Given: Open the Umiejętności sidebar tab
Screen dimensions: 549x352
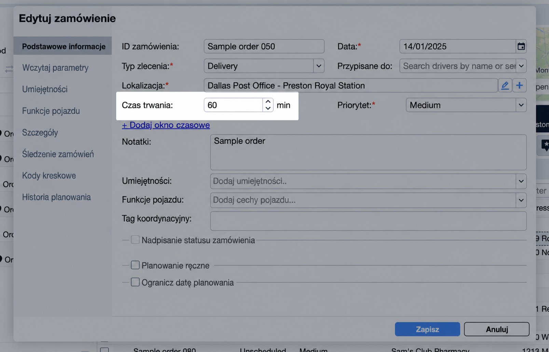Looking at the screenshot, I should (45, 89).
